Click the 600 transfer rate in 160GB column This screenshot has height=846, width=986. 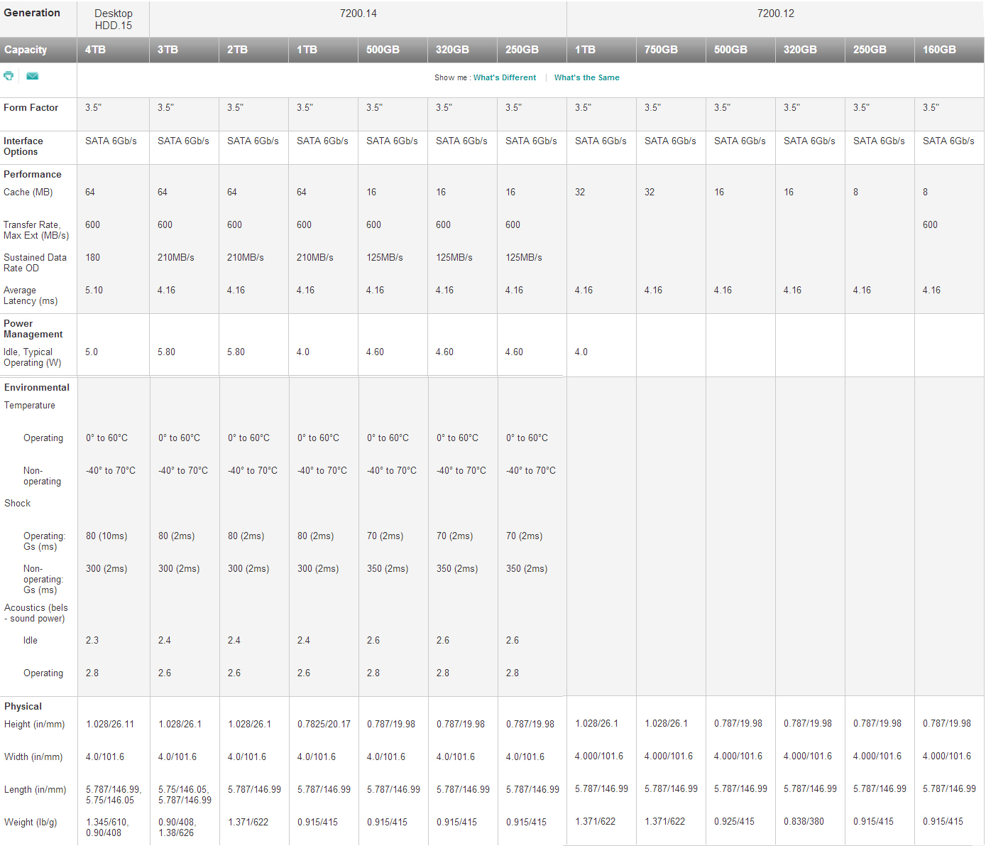tap(930, 224)
